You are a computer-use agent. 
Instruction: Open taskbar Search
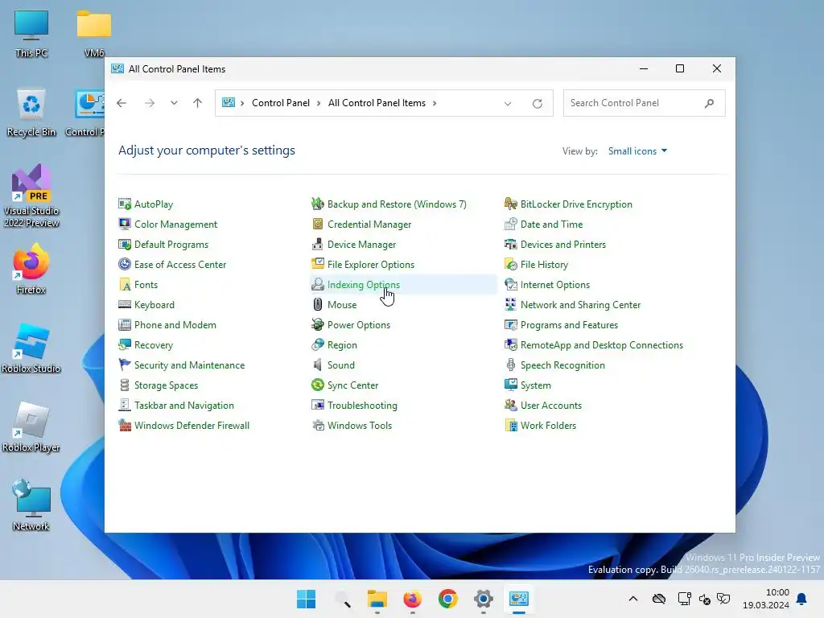click(x=342, y=599)
